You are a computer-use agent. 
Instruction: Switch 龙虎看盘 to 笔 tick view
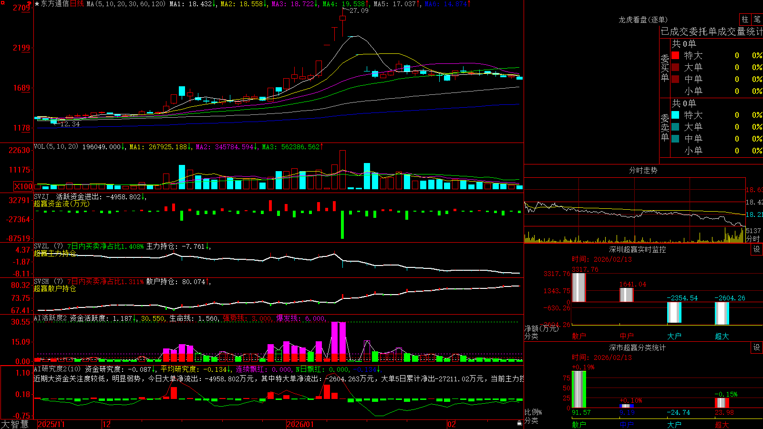point(757,19)
